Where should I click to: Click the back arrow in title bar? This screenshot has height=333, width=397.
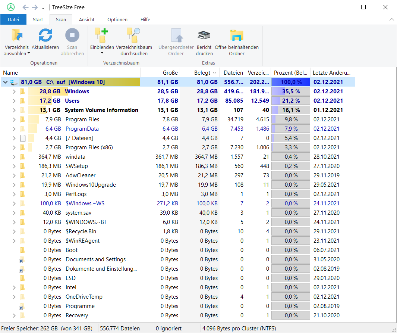(25, 7)
